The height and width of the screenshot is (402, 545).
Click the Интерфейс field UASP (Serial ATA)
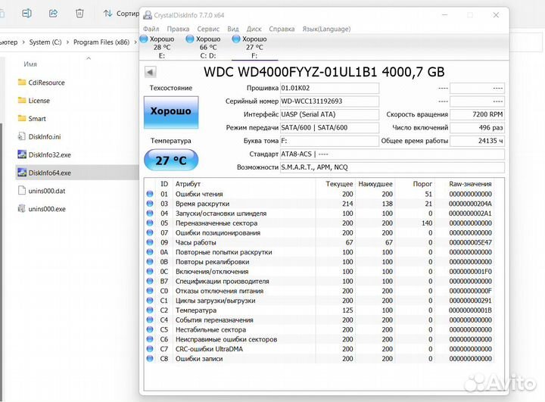(329, 114)
